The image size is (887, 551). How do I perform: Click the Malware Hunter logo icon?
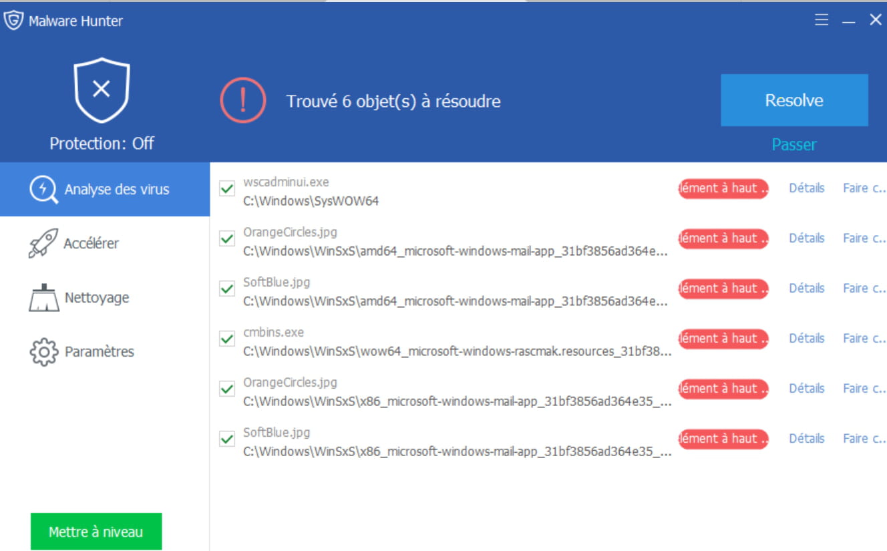click(13, 21)
